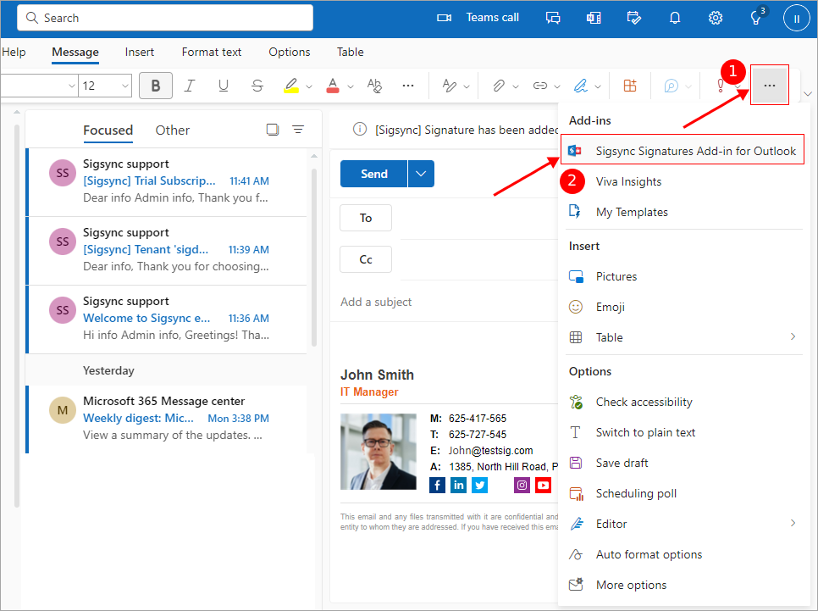Start a Teams call
Screen dimensions: 818x611
click(479, 18)
